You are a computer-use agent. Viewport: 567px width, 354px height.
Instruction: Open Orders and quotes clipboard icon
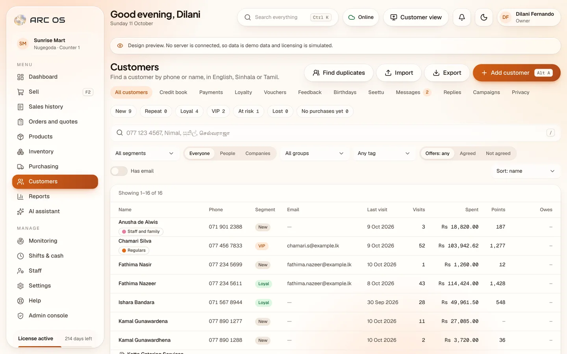click(x=20, y=122)
